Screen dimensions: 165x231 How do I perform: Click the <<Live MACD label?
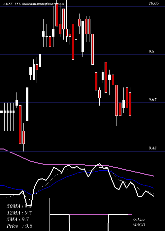(x=139, y=222)
